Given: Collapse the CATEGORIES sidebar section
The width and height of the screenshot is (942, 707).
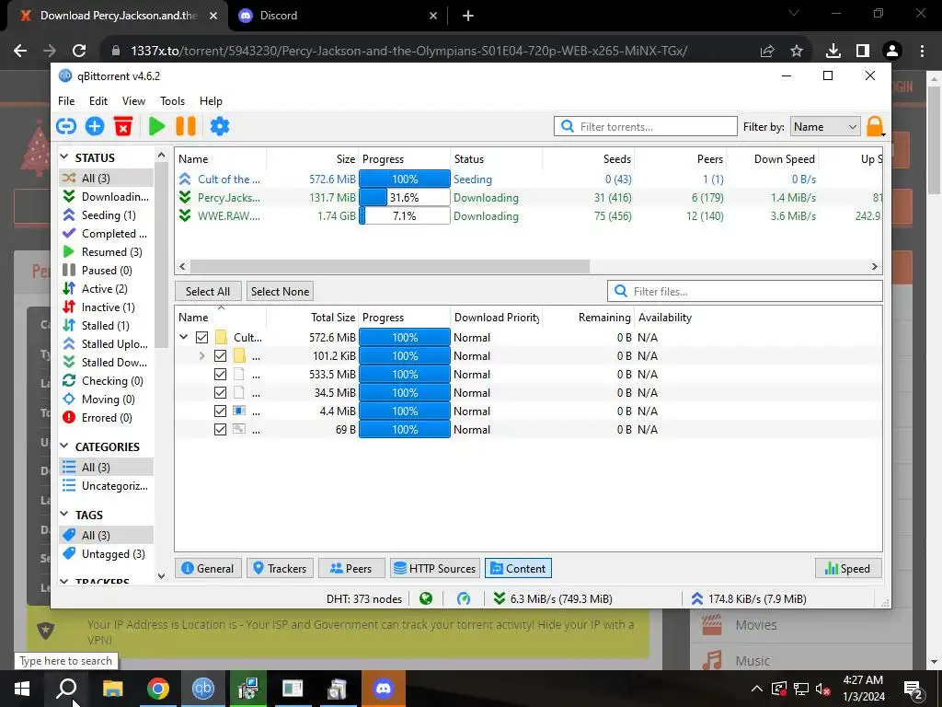Looking at the screenshot, I should [x=64, y=446].
